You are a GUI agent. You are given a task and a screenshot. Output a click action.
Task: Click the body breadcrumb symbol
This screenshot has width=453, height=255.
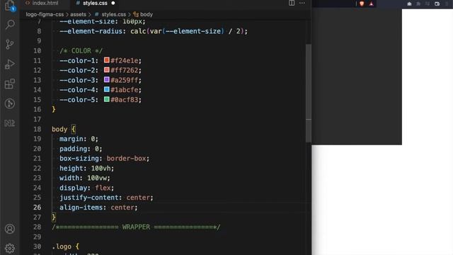coord(143,14)
